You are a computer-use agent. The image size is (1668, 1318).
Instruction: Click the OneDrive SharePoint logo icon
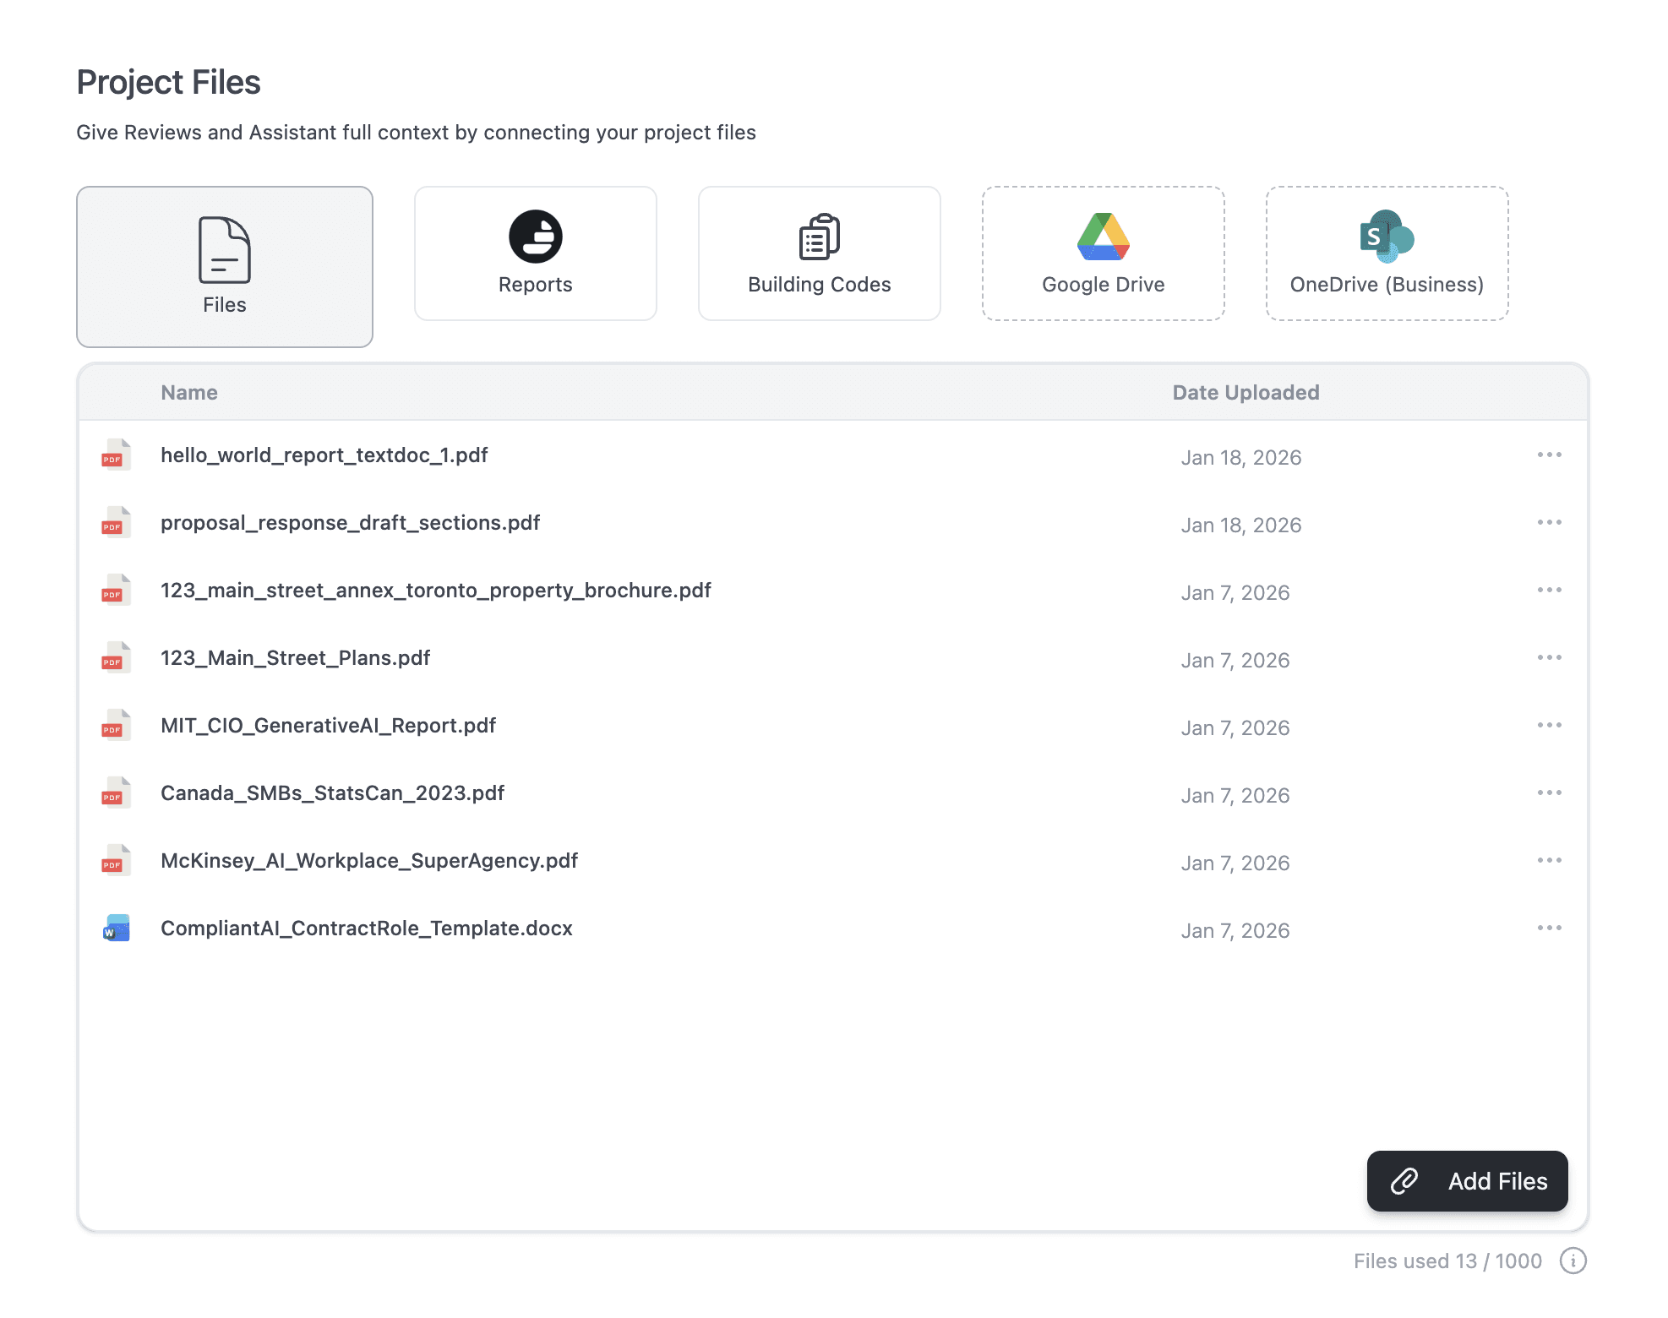[1386, 237]
